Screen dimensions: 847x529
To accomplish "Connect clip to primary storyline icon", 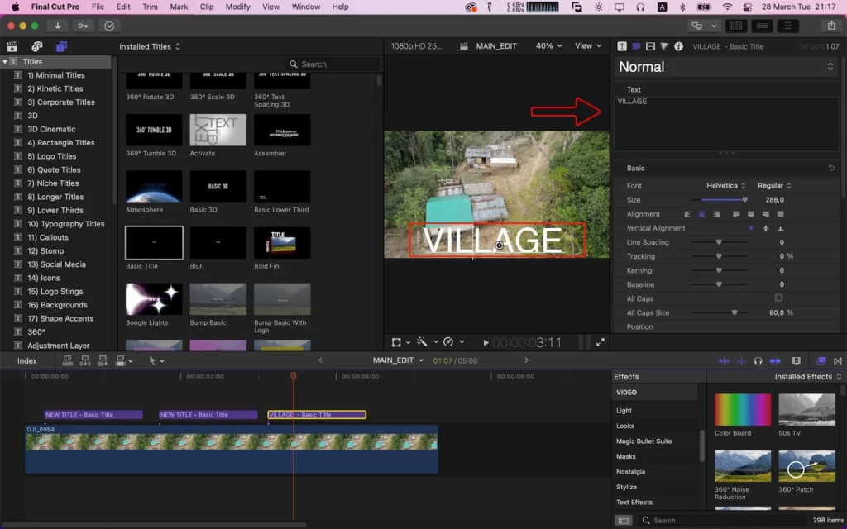I will point(68,360).
